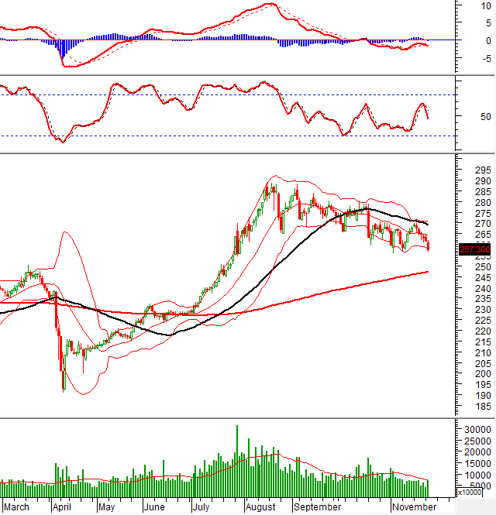Click the red 257.300 current price tag
The width and height of the screenshot is (496, 515).
pos(453,249)
